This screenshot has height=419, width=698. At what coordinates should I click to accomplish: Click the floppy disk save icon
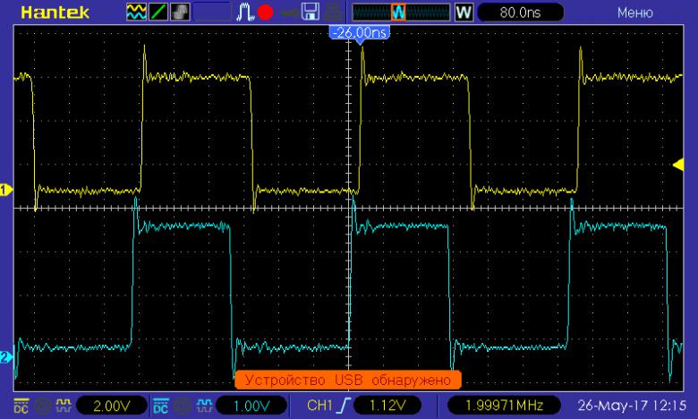pyautogui.click(x=311, y=13)
